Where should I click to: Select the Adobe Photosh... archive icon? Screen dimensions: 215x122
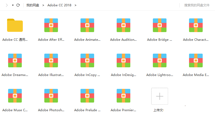click(51, 96)
